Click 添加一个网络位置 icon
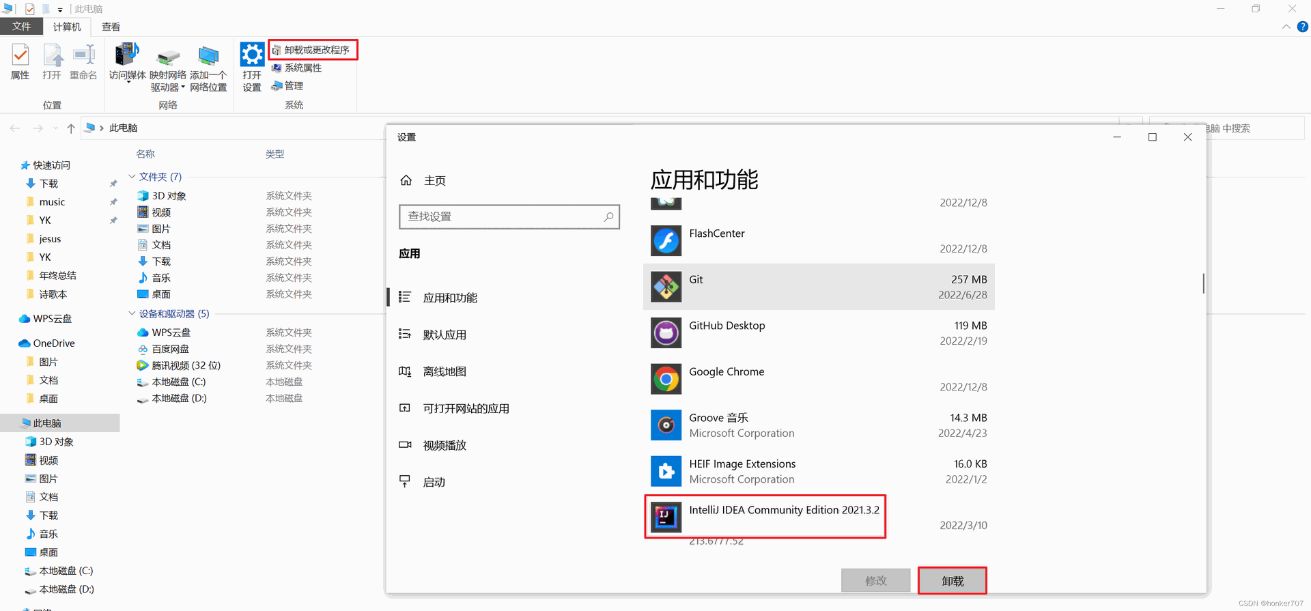The image size is (1311, 611). coord(208,56)
